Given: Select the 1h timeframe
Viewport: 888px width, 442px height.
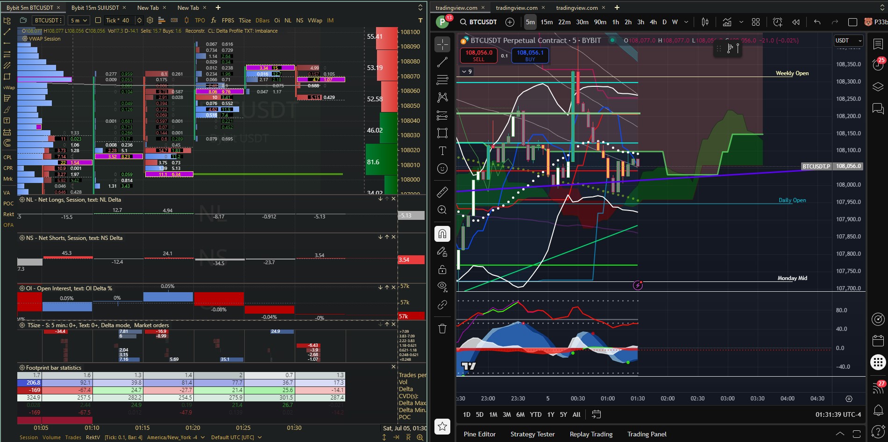Looking at the screenshot, I should [616, 22].
